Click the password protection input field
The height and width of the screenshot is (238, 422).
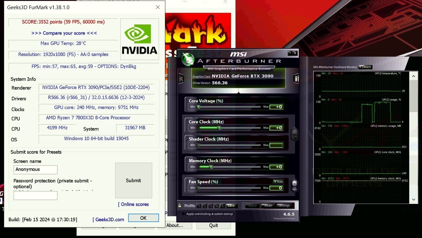36,195
